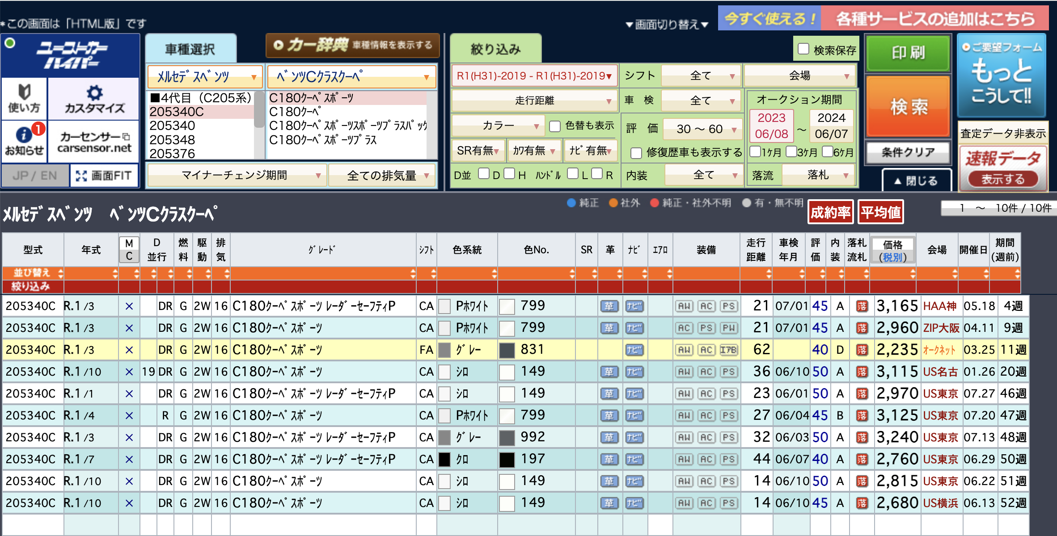Click the 平均値 button
Viewport: 1057px width, 536px height.
[x=881, y=212]
